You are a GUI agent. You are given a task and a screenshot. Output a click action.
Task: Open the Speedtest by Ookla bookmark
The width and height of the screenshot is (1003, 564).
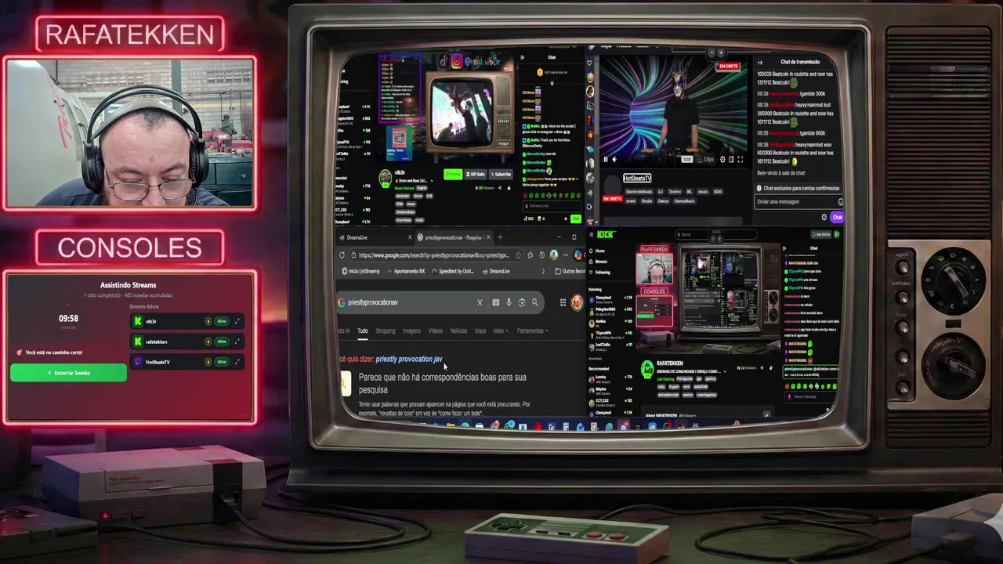coord(453,271)
